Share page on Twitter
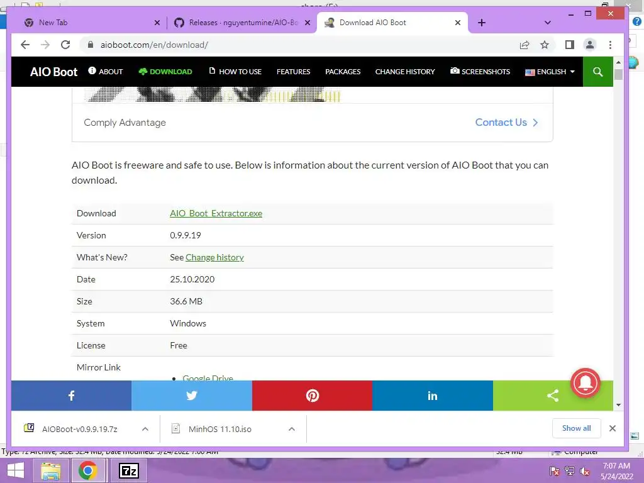 click(x=192, y=396)
